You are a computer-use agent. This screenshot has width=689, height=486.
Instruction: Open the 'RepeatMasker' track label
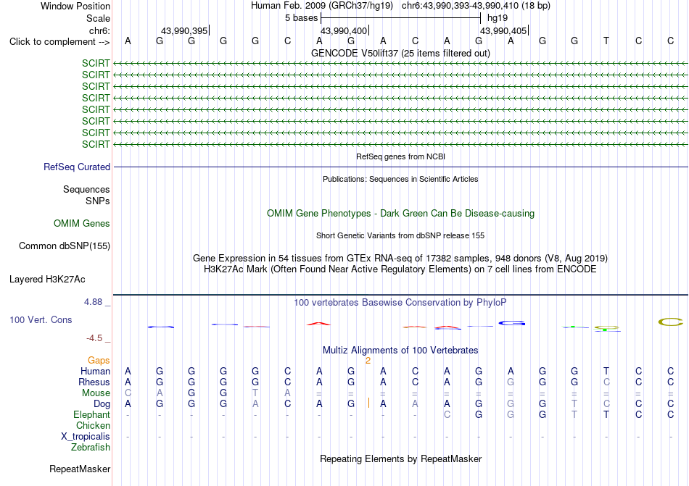pyautogui.click(x=80, y=469)
